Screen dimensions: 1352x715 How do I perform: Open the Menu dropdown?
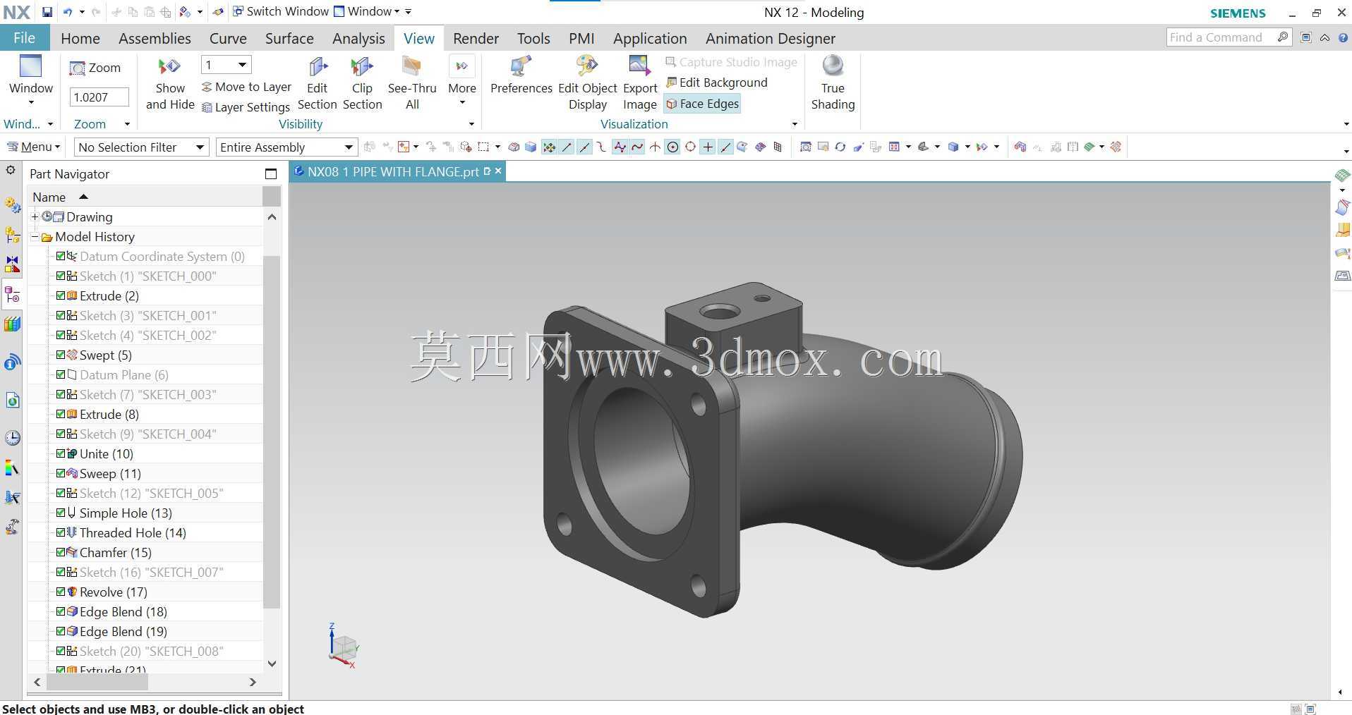tap(33, 147)
